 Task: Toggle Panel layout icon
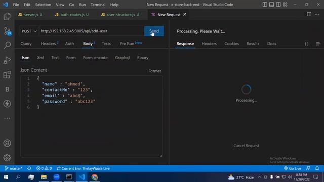[271, 5]
